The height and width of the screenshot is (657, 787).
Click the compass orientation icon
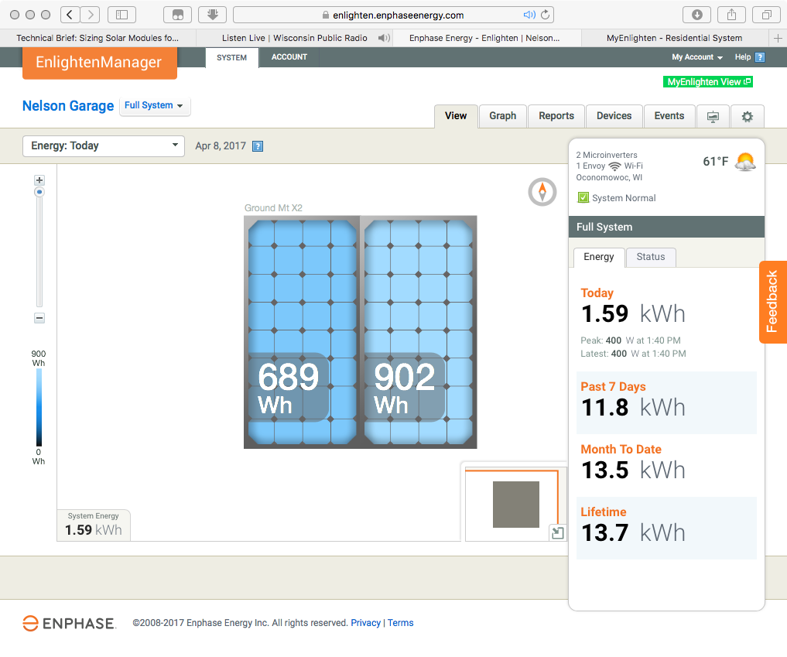[542, 192]
